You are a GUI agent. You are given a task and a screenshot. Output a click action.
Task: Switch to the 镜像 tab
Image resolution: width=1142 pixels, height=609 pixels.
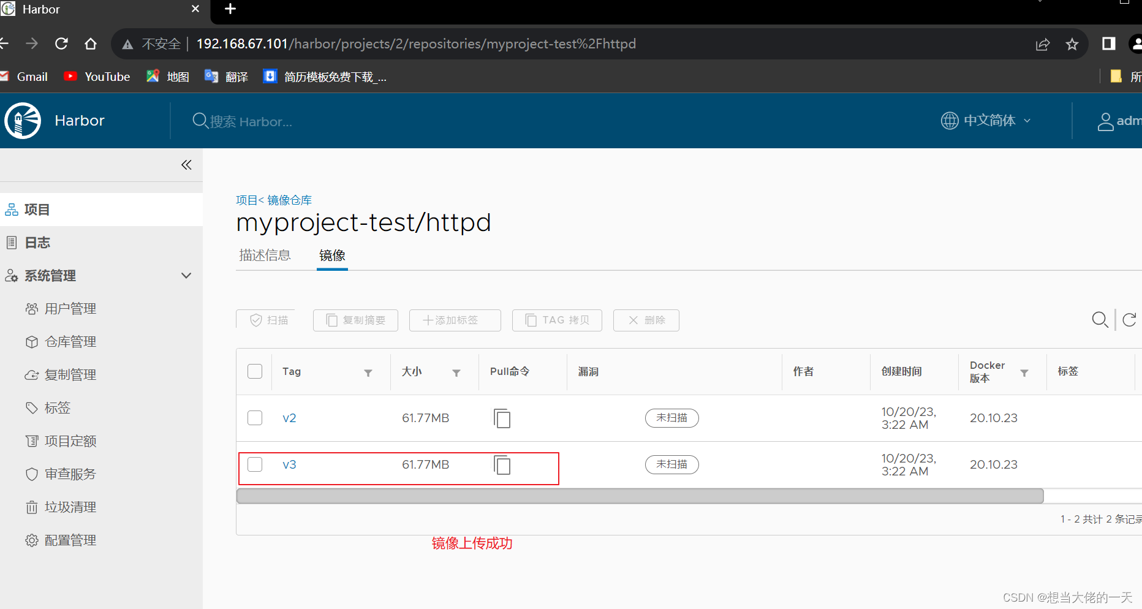pyautogui.click(x=332, y=255)
